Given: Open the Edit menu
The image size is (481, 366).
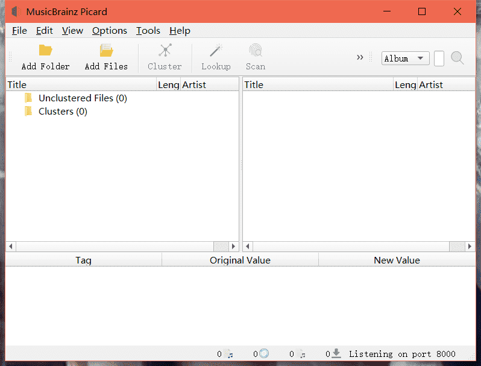Looking at the screenshot, I should click(45, 31).
